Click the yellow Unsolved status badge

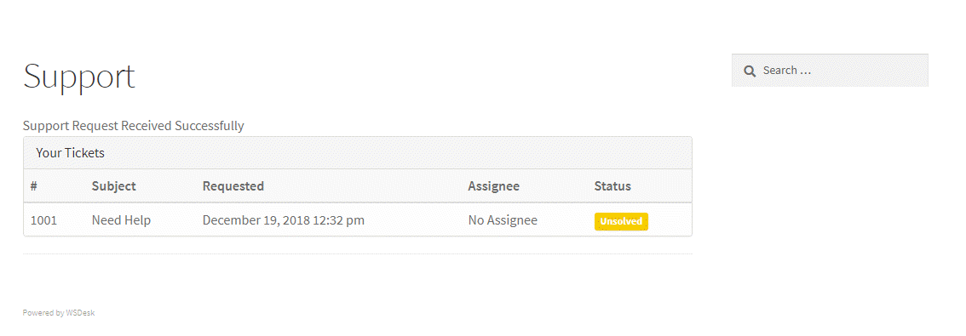coord(621,221)
